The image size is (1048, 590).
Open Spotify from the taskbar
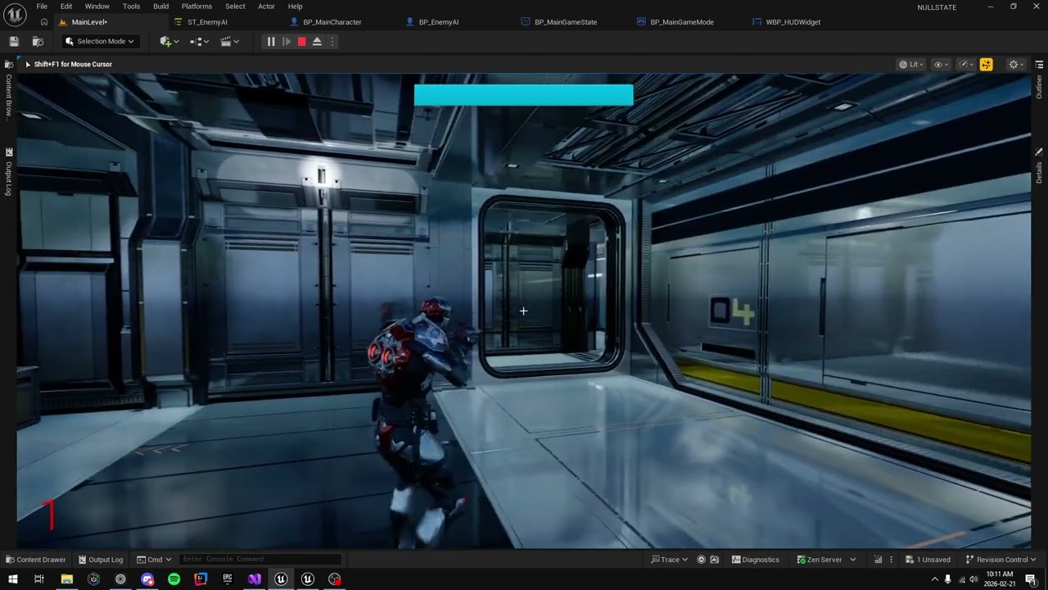pos(174,579)
